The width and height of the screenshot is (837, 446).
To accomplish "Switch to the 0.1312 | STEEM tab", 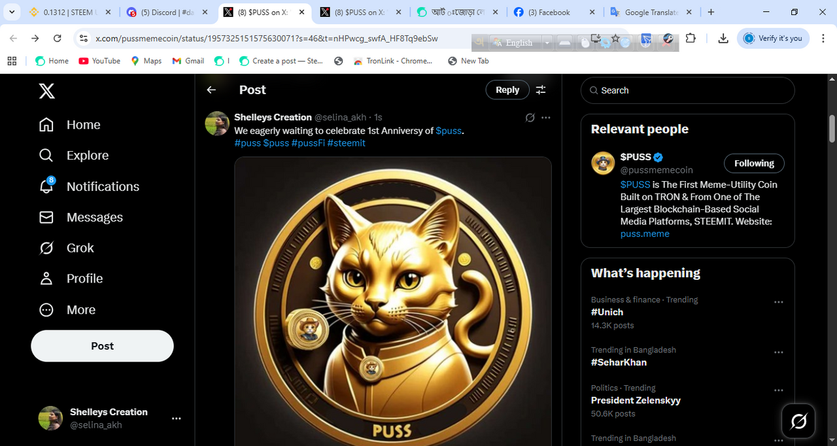I will (69, 12).
